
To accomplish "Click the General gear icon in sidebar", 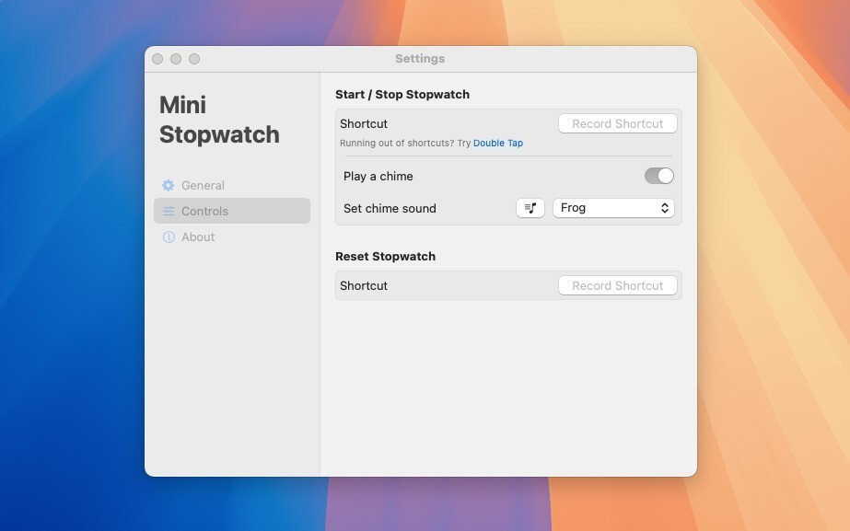I will 169,185.
